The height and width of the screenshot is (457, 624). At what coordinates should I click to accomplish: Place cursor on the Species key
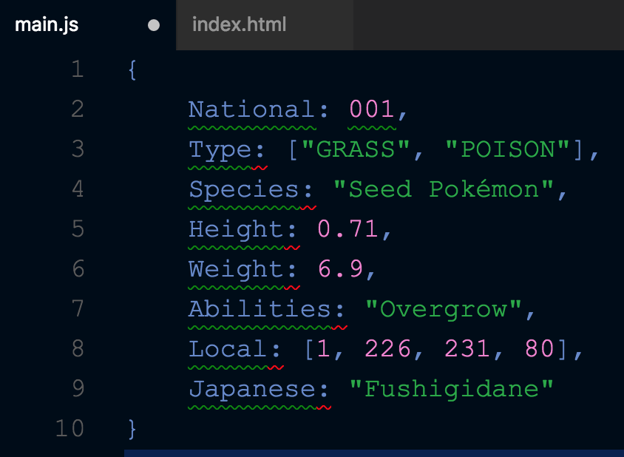point(244,190)
